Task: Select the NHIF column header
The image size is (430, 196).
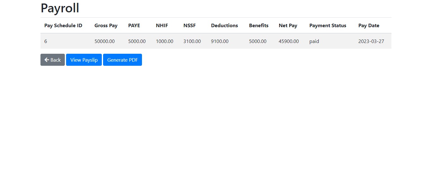Action: pos(162,26)
